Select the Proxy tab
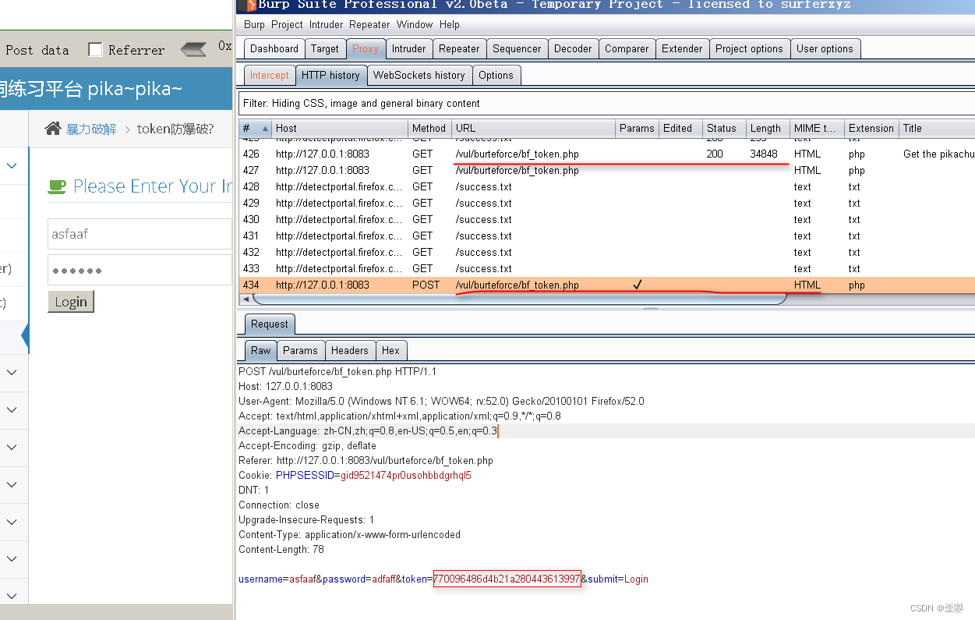Screen dimensions: 975x620 [x=366, y=48]
